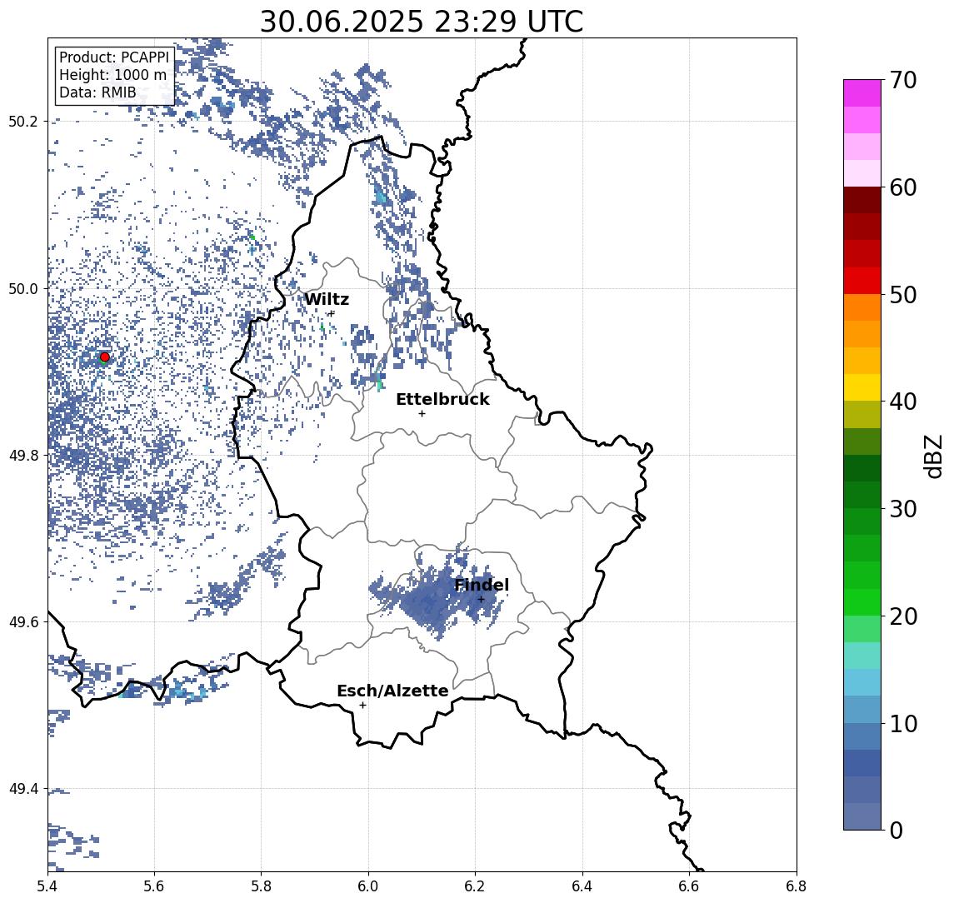954x903 pixels.
Task: Click the 'Height: 1000 m' legend line
Action: [112, 75]
